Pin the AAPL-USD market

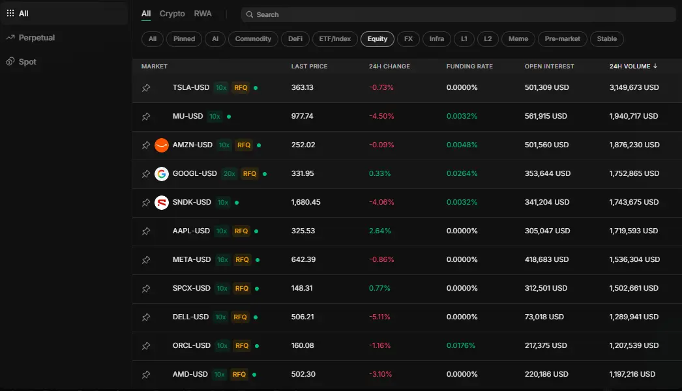click(146, 231)
